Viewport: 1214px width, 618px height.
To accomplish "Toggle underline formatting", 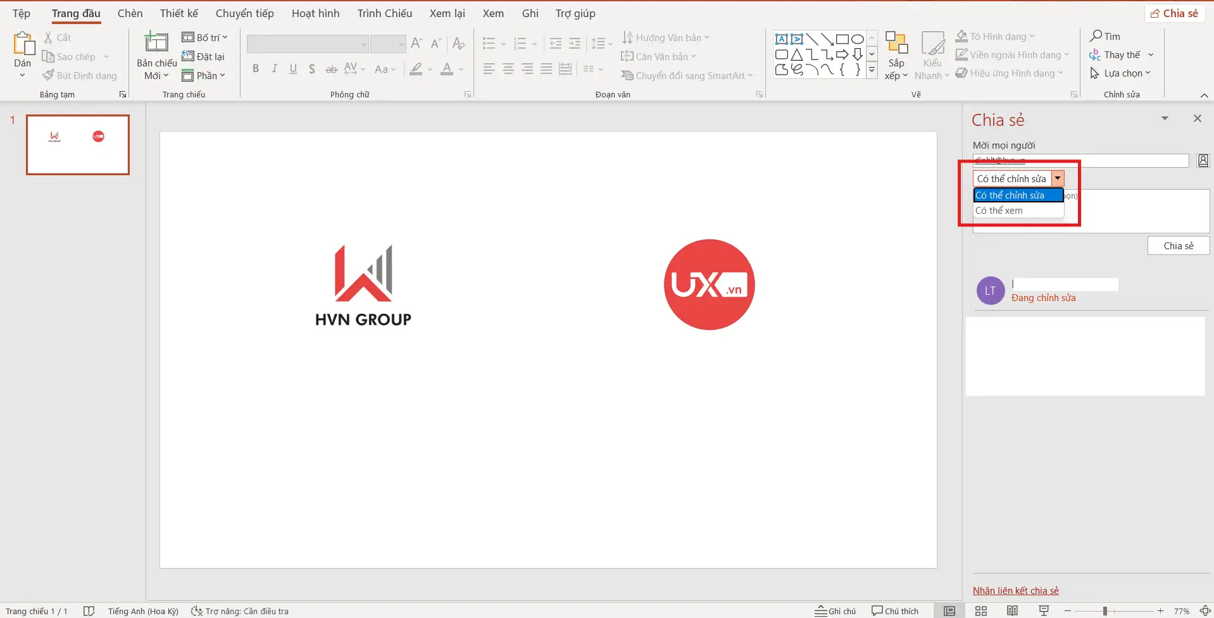I will (292, 68).
